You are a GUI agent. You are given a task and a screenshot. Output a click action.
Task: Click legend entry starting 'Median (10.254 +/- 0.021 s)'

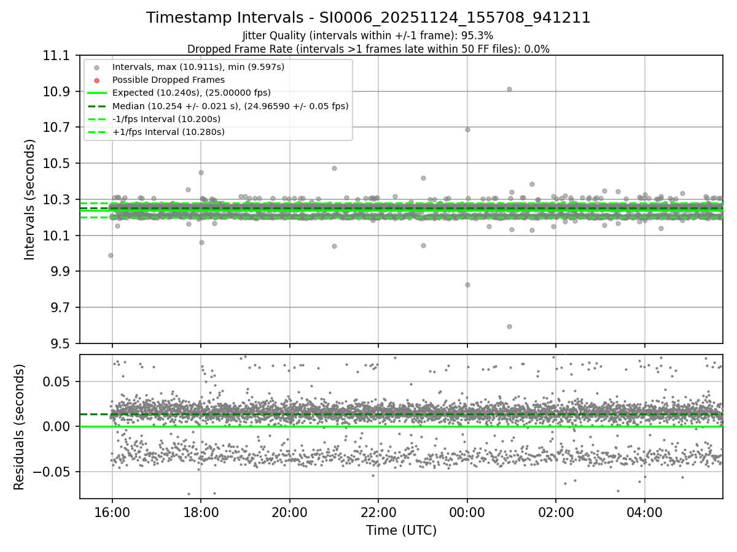coord(230,106)
